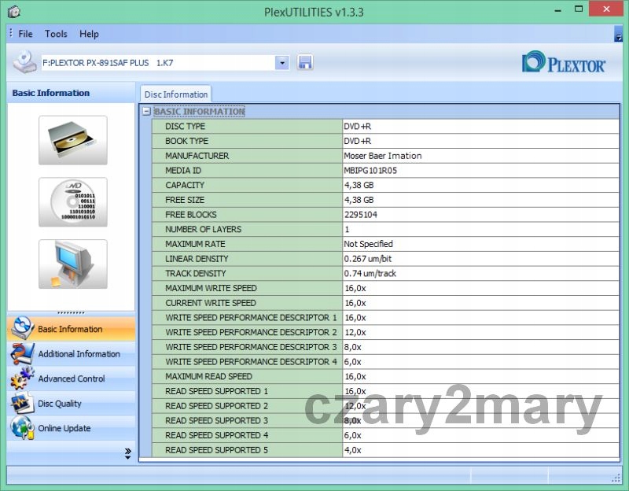Open the drive selection dropdown
This screenshot has height=491, width=629.
[282, 62]
